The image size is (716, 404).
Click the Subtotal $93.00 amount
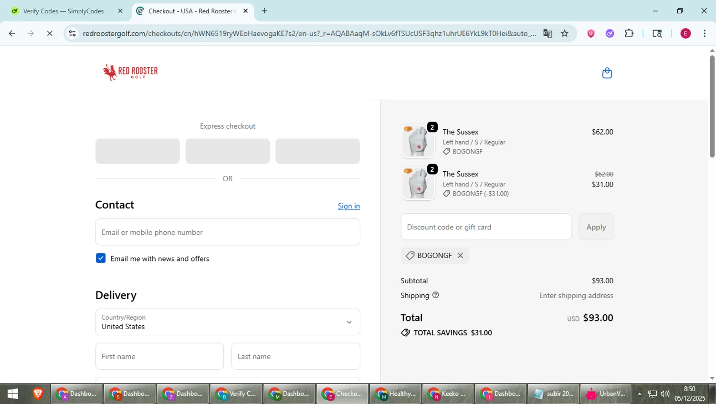[x=602, y=281]
